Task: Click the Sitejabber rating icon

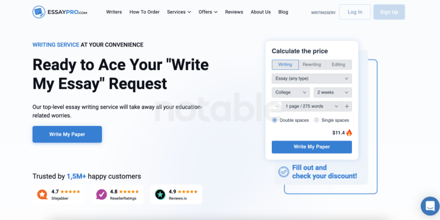Action: (x=42, y=194)
